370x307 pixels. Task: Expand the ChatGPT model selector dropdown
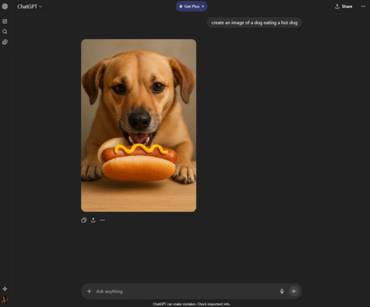[29, 6]
